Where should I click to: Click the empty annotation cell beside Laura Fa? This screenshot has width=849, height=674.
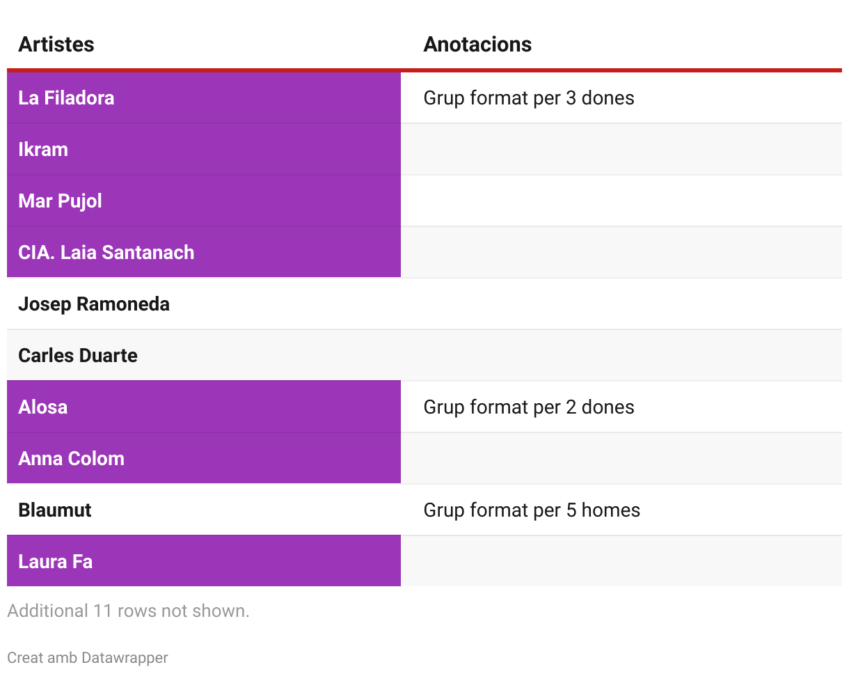[x=621, y=562]
